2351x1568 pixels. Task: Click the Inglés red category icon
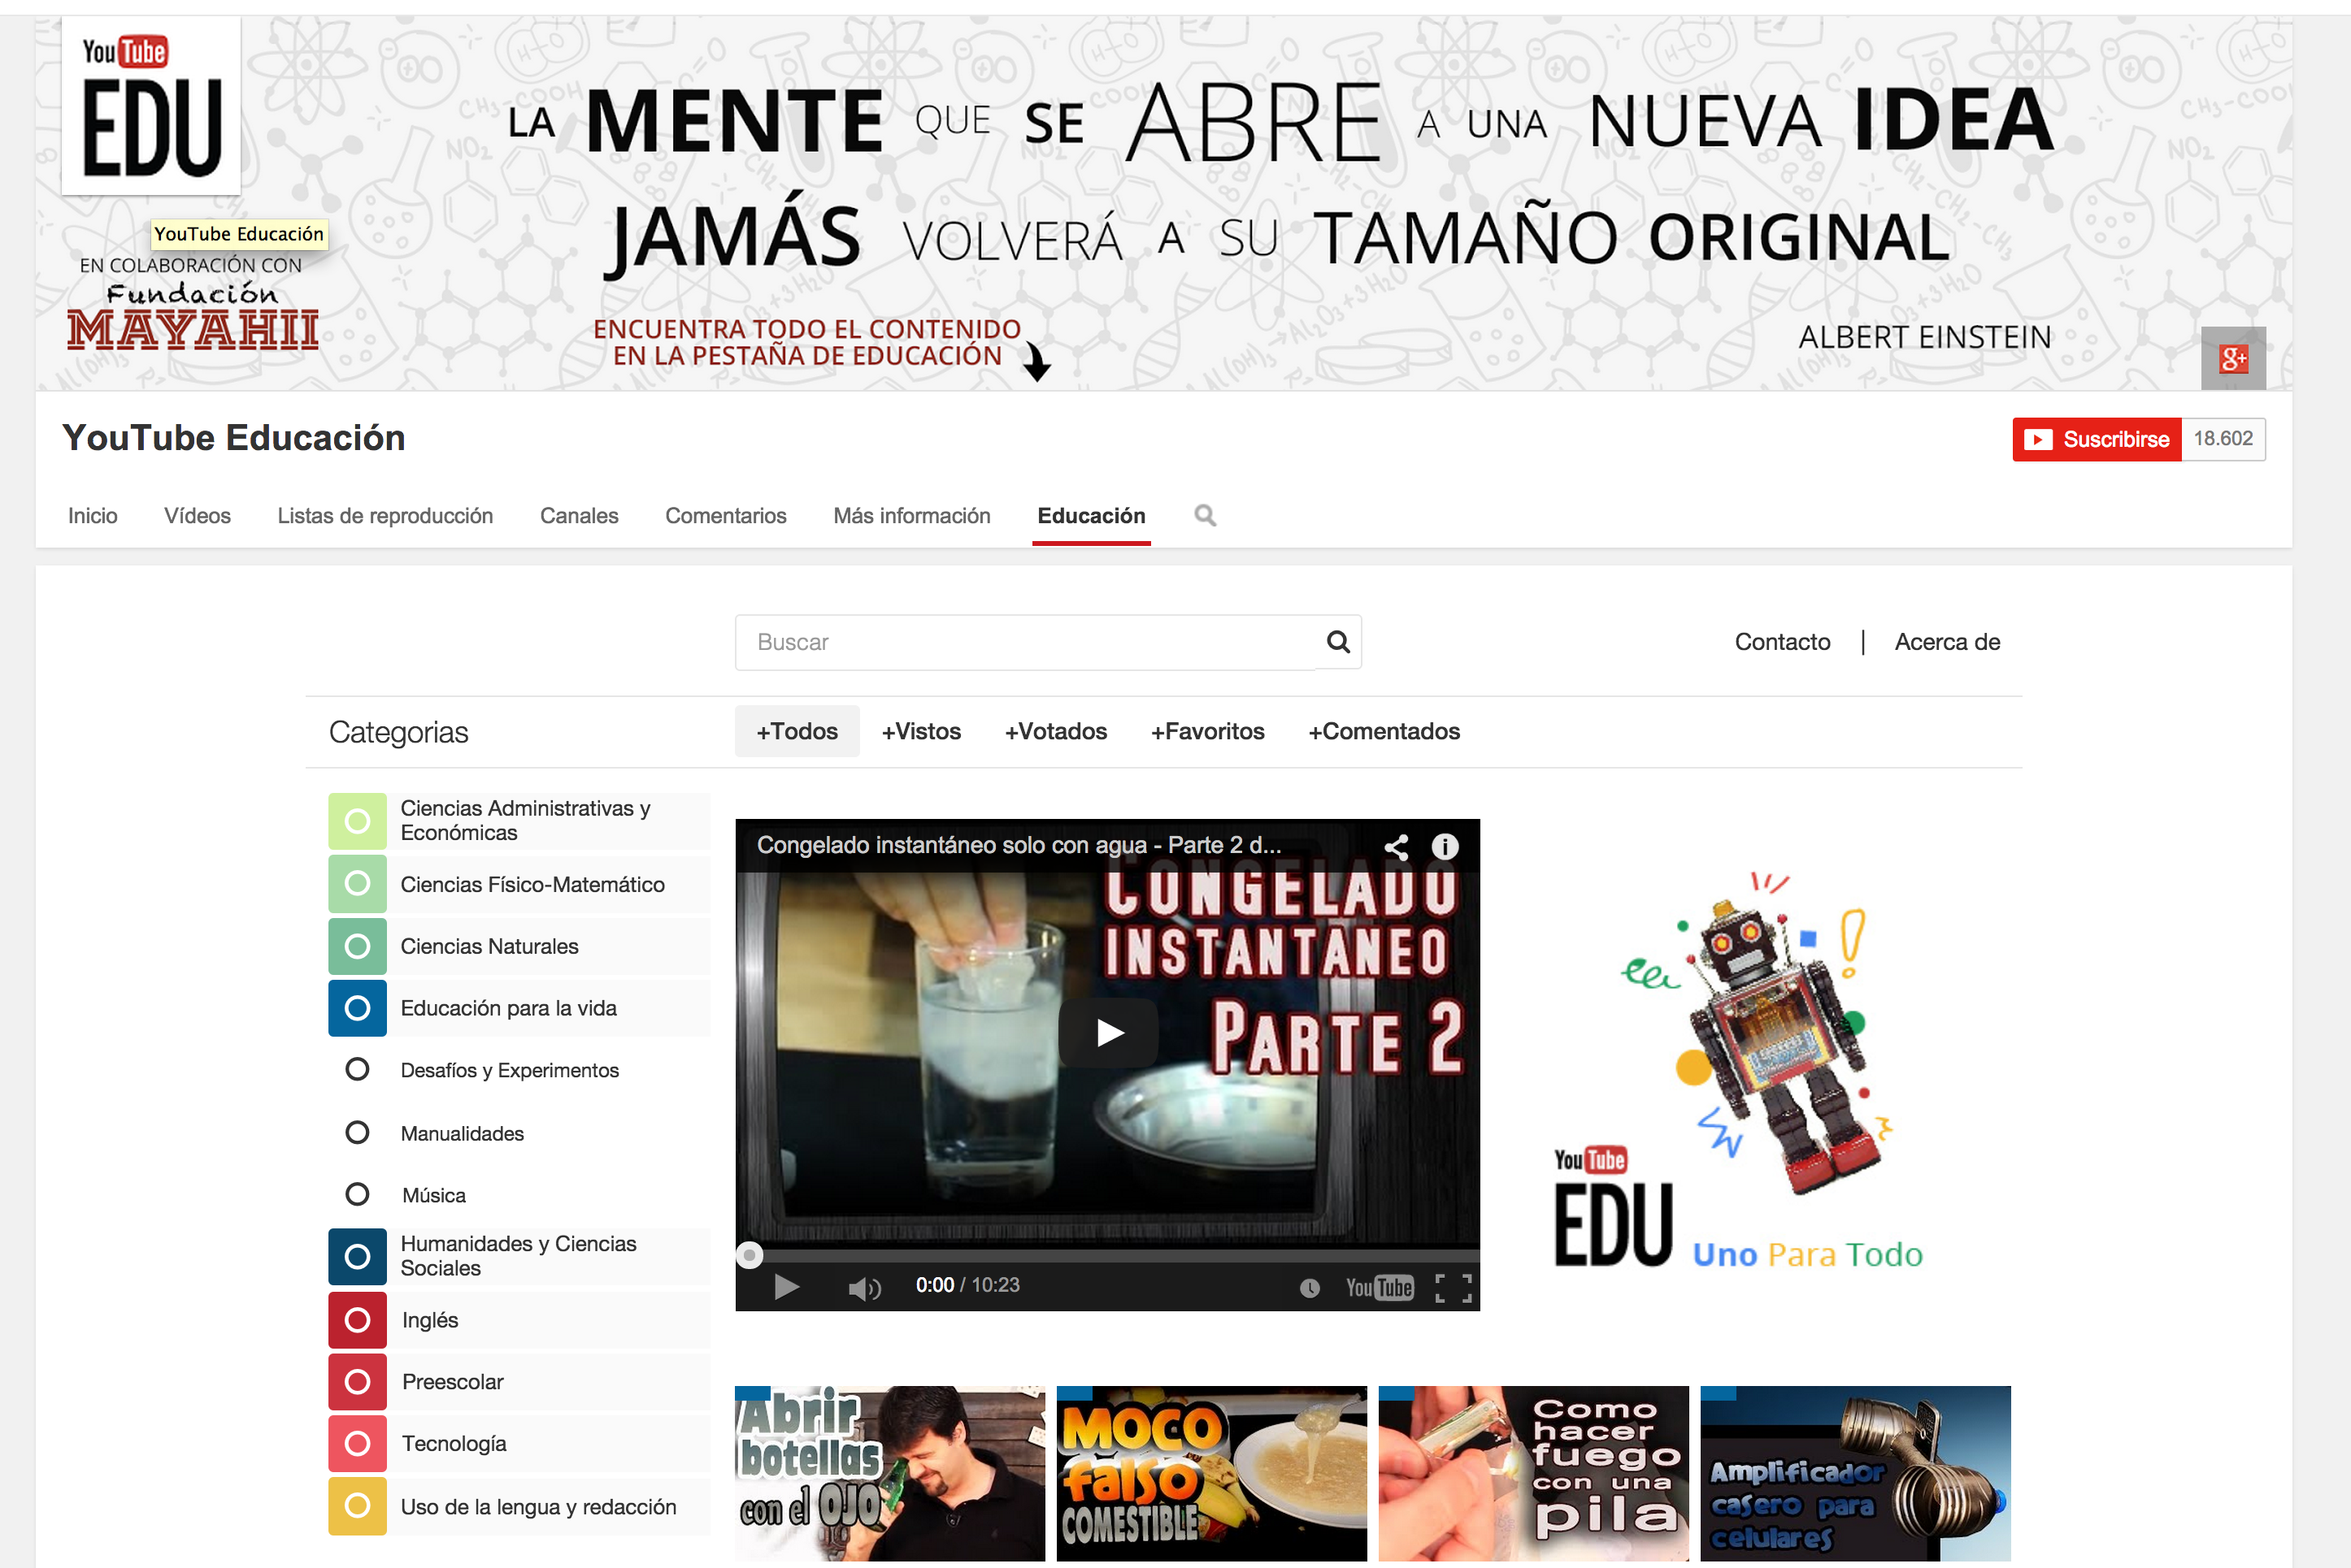click(x=357, y=1320)
